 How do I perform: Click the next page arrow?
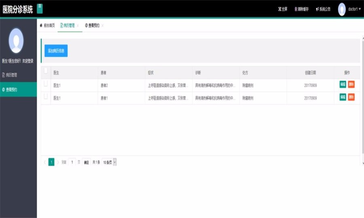[58, 162]
